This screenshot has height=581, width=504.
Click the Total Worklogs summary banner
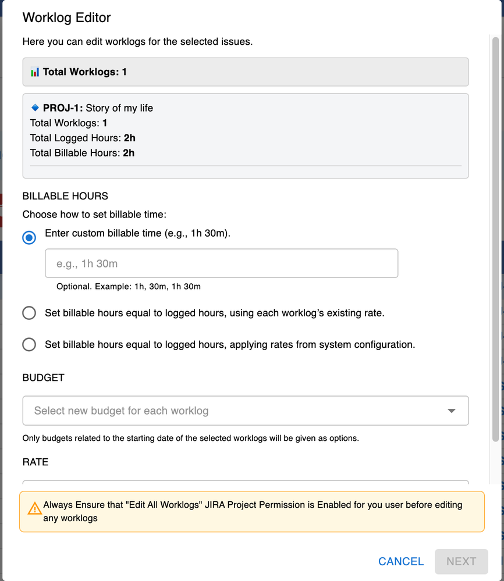(x=245, y=71)
